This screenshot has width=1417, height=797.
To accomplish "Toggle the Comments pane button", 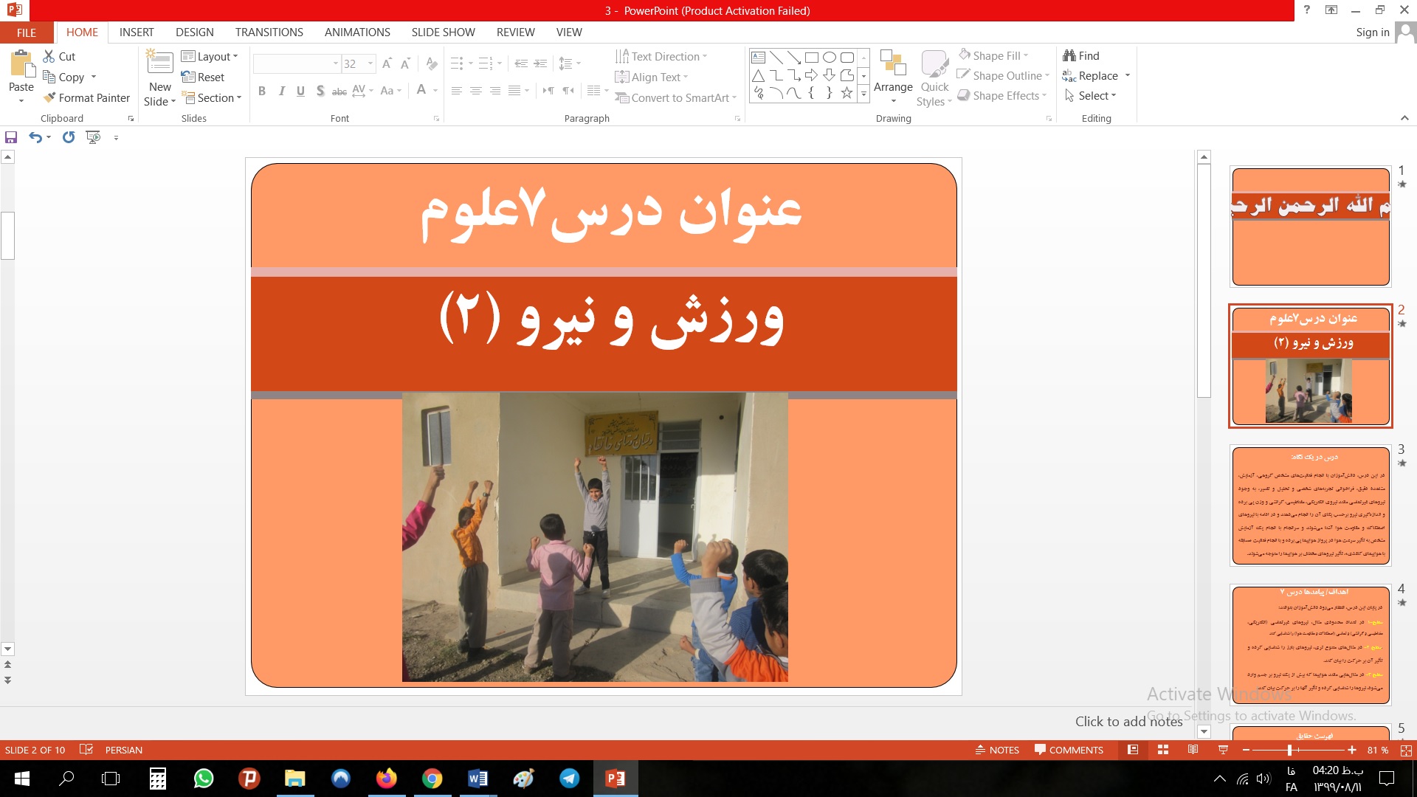I will pyautogui.click(x=1069, y=750).
